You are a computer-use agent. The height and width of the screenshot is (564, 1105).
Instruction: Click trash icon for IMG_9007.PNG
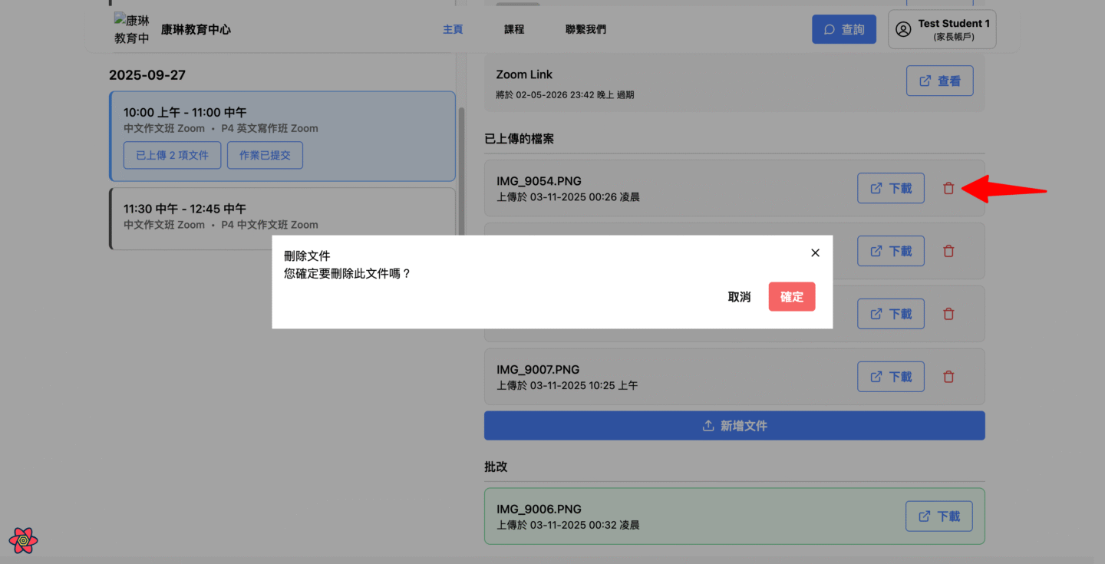pos(948,377)
